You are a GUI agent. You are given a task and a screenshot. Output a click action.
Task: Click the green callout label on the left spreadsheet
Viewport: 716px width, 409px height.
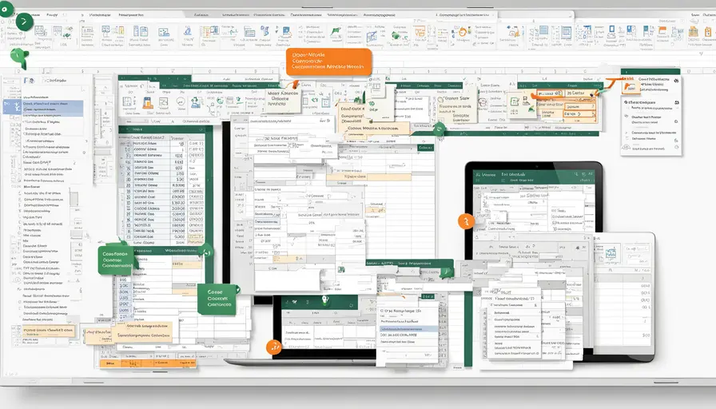(x=114, y=260)
